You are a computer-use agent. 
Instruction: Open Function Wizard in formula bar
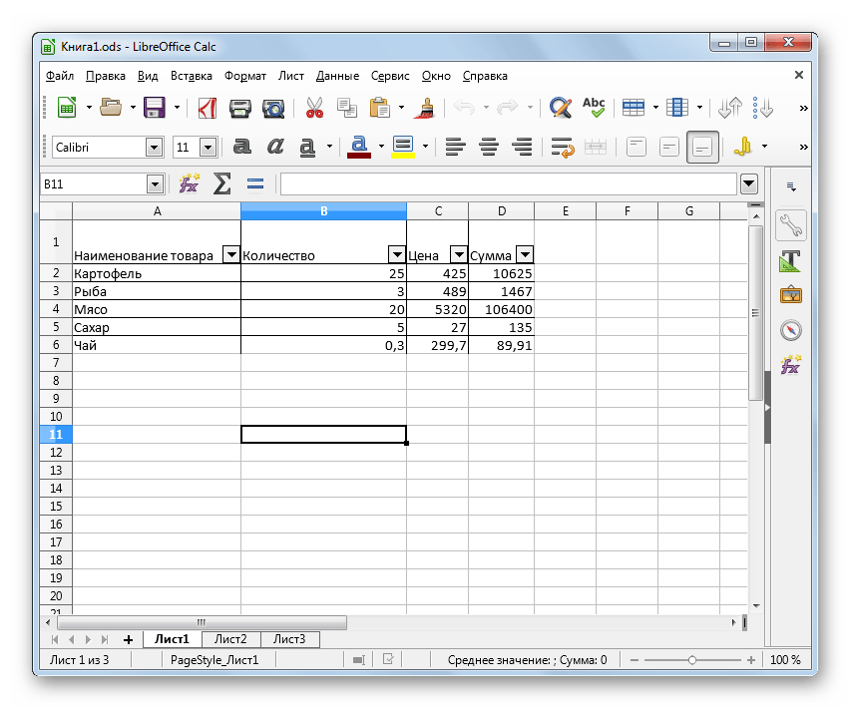189,183
